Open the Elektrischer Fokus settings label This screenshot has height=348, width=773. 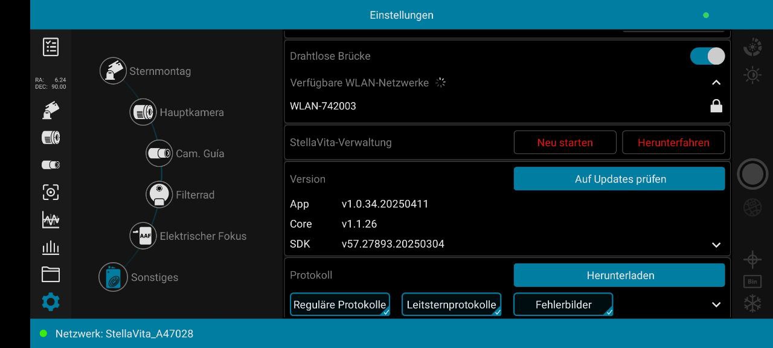pos(203,236)
